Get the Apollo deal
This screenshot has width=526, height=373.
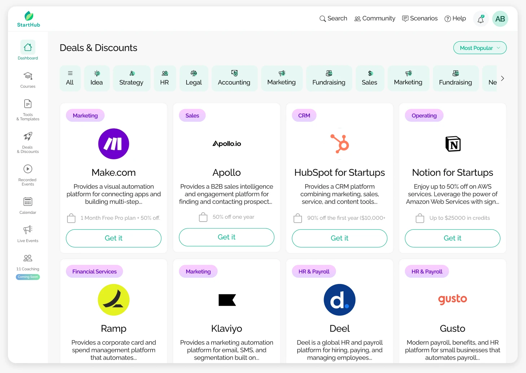click(x=227, y=237)
